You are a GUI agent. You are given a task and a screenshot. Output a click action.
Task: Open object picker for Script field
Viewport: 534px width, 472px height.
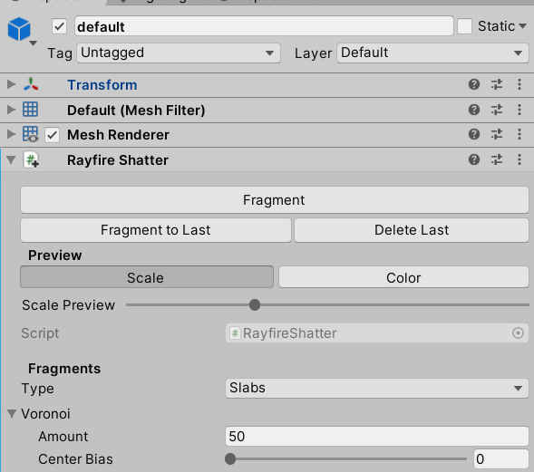(518, 333)
